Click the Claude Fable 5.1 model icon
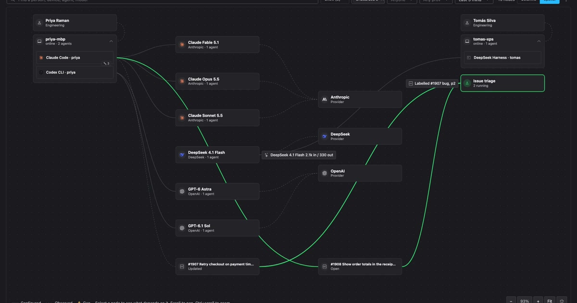Image resolution: width=577 pixels, height=303 pixels. point(182,45)
